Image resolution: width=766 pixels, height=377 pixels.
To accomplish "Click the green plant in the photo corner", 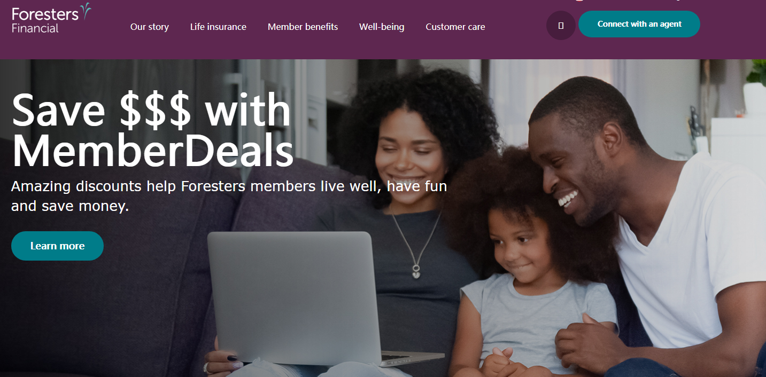I will pyautogui.click(x=757, y=72).
